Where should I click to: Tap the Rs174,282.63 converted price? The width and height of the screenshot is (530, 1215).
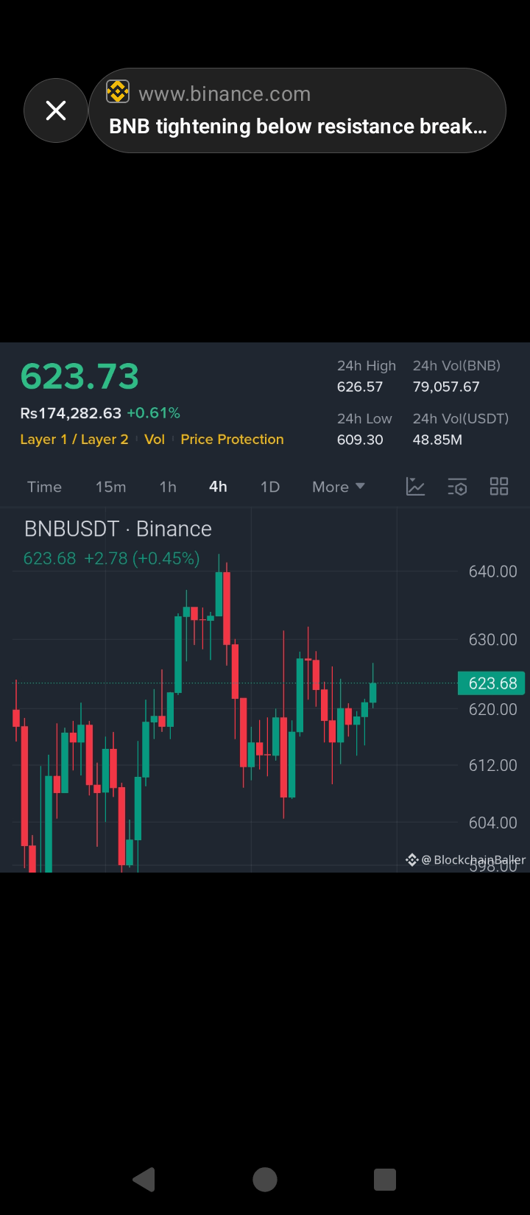coord(71,413)
